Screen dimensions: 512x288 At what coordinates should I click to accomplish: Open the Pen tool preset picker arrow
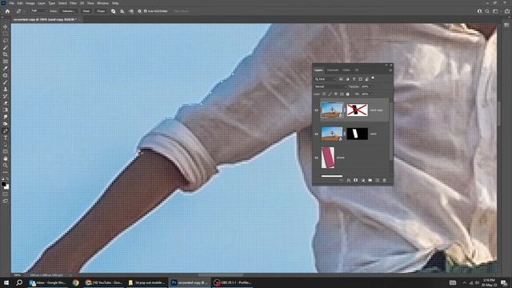(24, 11)
